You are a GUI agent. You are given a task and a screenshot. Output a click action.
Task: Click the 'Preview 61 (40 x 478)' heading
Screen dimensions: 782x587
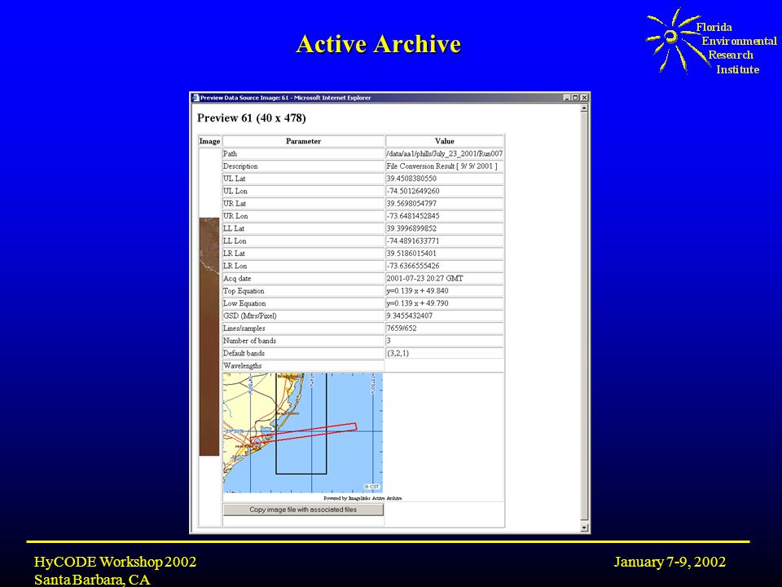pyautogui.click(x=252, y=118)
